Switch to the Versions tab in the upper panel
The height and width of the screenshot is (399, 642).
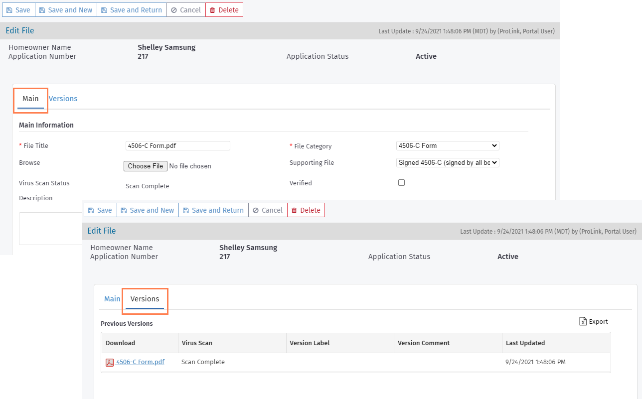(x=63, y=99)
